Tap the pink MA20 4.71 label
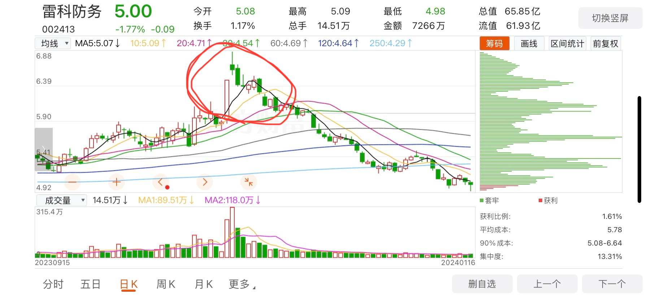This screenshot has height=299, width=647. pyautogui.click(x=194, y=43)
